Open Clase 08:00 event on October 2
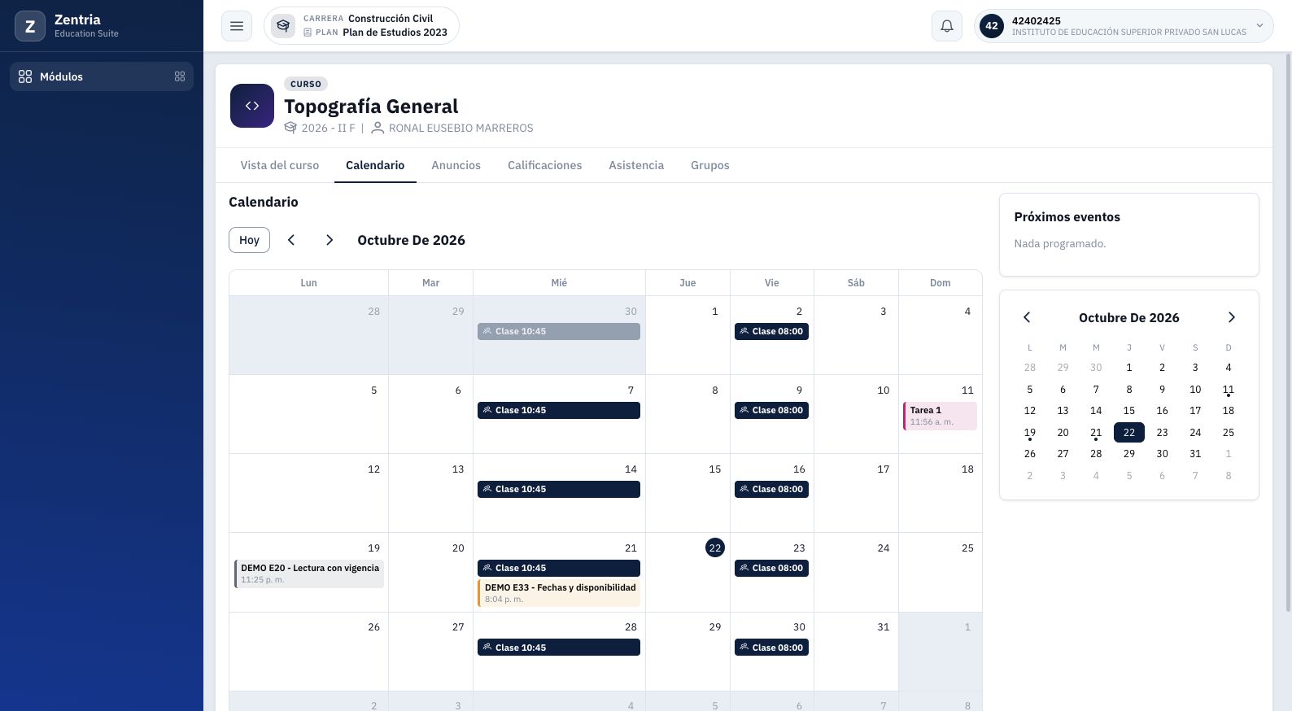This screenshot has width=1292, height=711. pyautogui.click(x=771, y=331)
